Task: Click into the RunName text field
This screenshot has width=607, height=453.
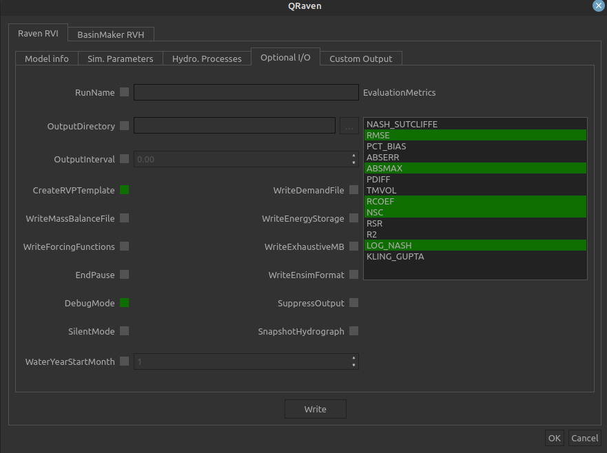Action: tap(246, 92)
